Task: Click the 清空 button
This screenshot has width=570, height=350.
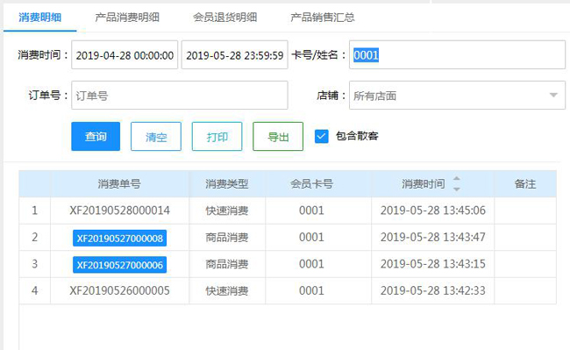Action: coord(156,136)
